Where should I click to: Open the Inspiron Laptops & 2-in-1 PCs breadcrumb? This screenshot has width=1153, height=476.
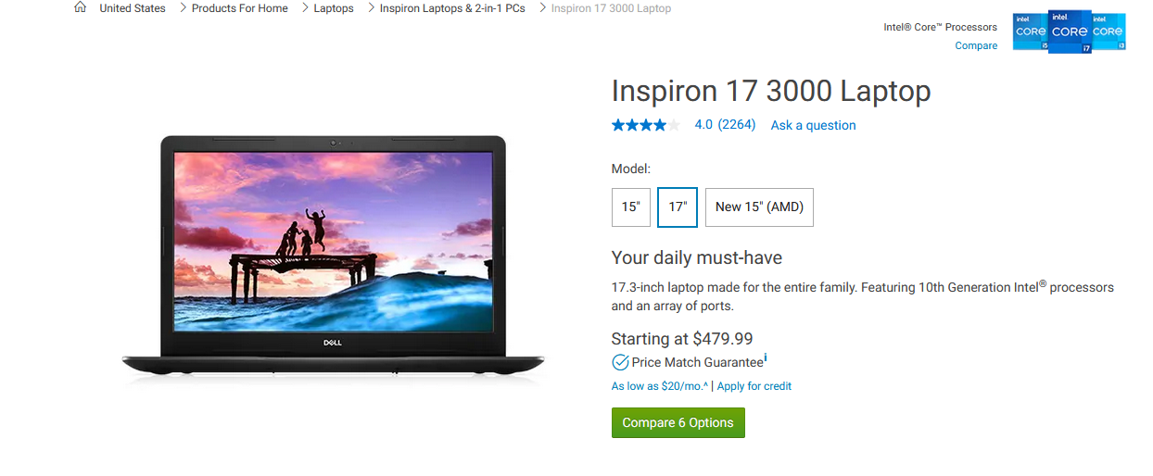click(x=452, y=8)
